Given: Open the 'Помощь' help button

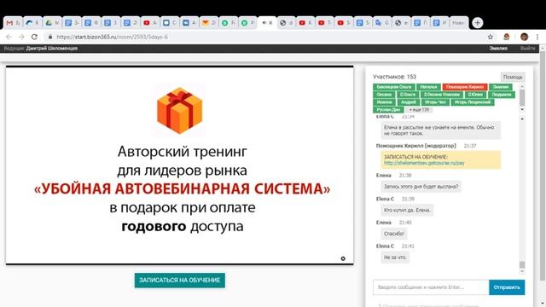Looking at the screenshot, I should tap(512, 77).
